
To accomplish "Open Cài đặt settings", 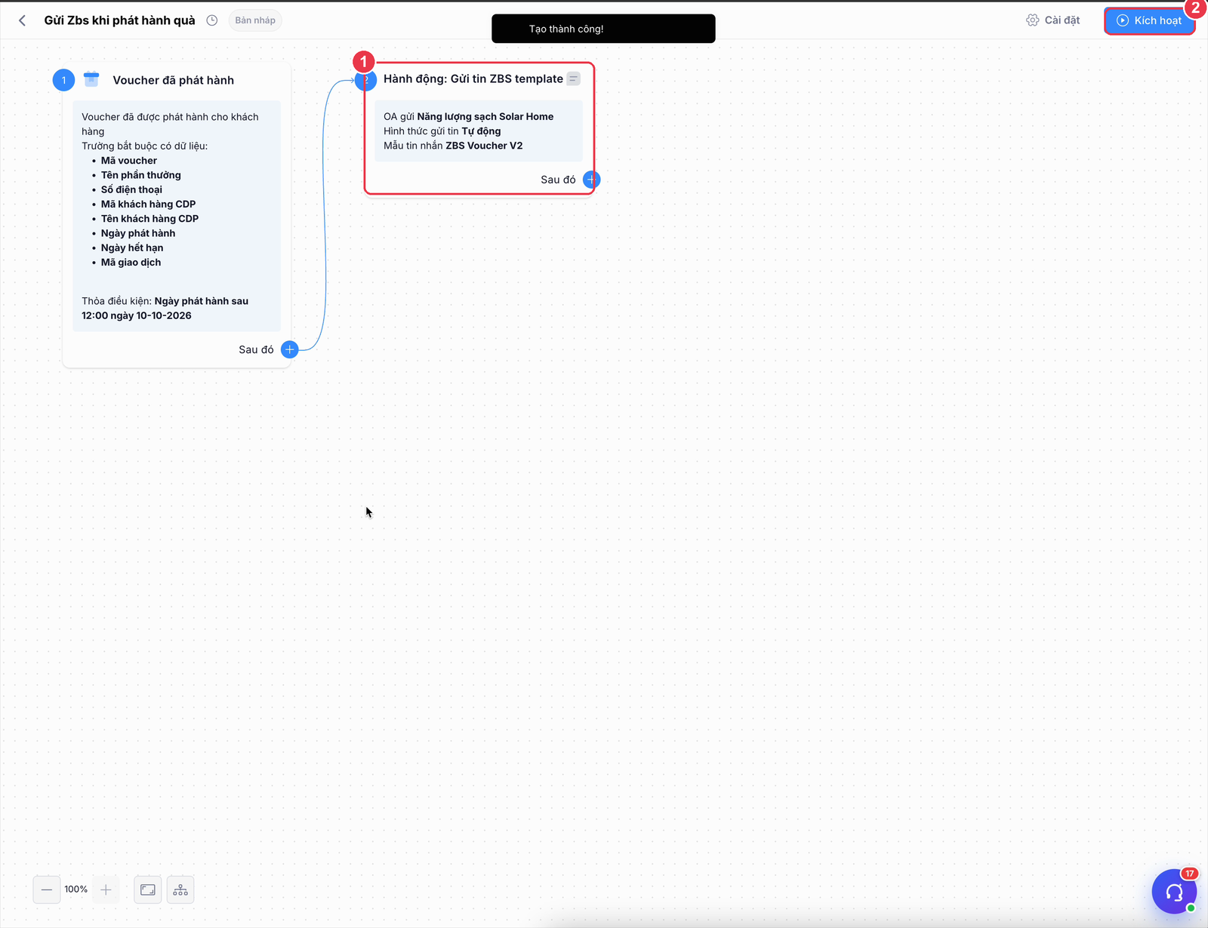I will tap(1053, 20).
